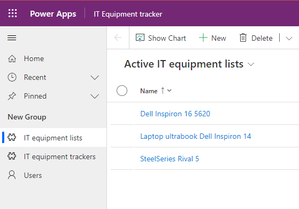The image size is (299, 209).
Task: Click the IT Equipment tracker app name
Action: (x=128, y=14)
